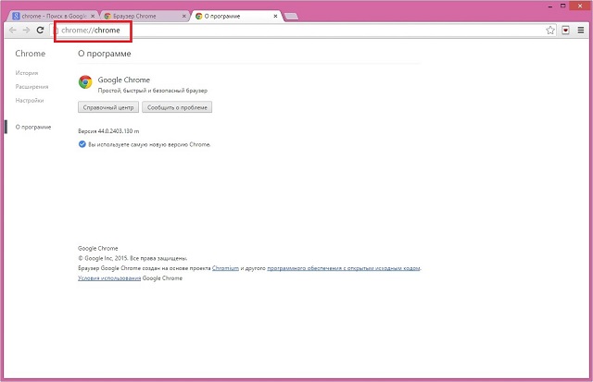Open the Chrome hamburger menu
Screen dimensions: 593x382
click(581, 31)
